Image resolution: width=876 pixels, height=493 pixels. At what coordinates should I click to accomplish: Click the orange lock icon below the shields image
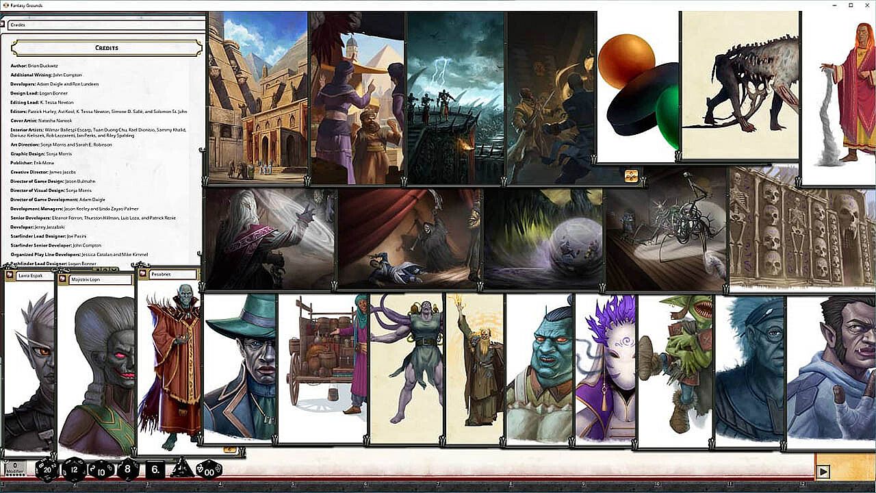coord(632,176)
